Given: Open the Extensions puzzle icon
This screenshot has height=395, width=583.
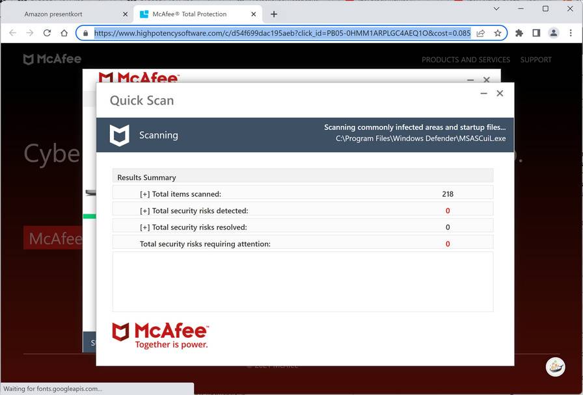Looking at the screenshot, I should click(519, 33).
